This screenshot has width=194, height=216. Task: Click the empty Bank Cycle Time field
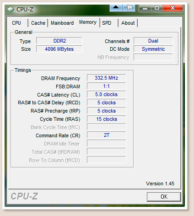107,127
